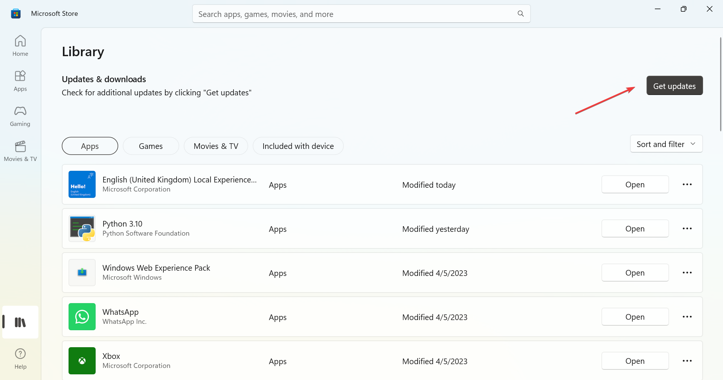Click 'Modified yesterday' text
The width and height of the screenshot is (723, 380).
[436, 229]
